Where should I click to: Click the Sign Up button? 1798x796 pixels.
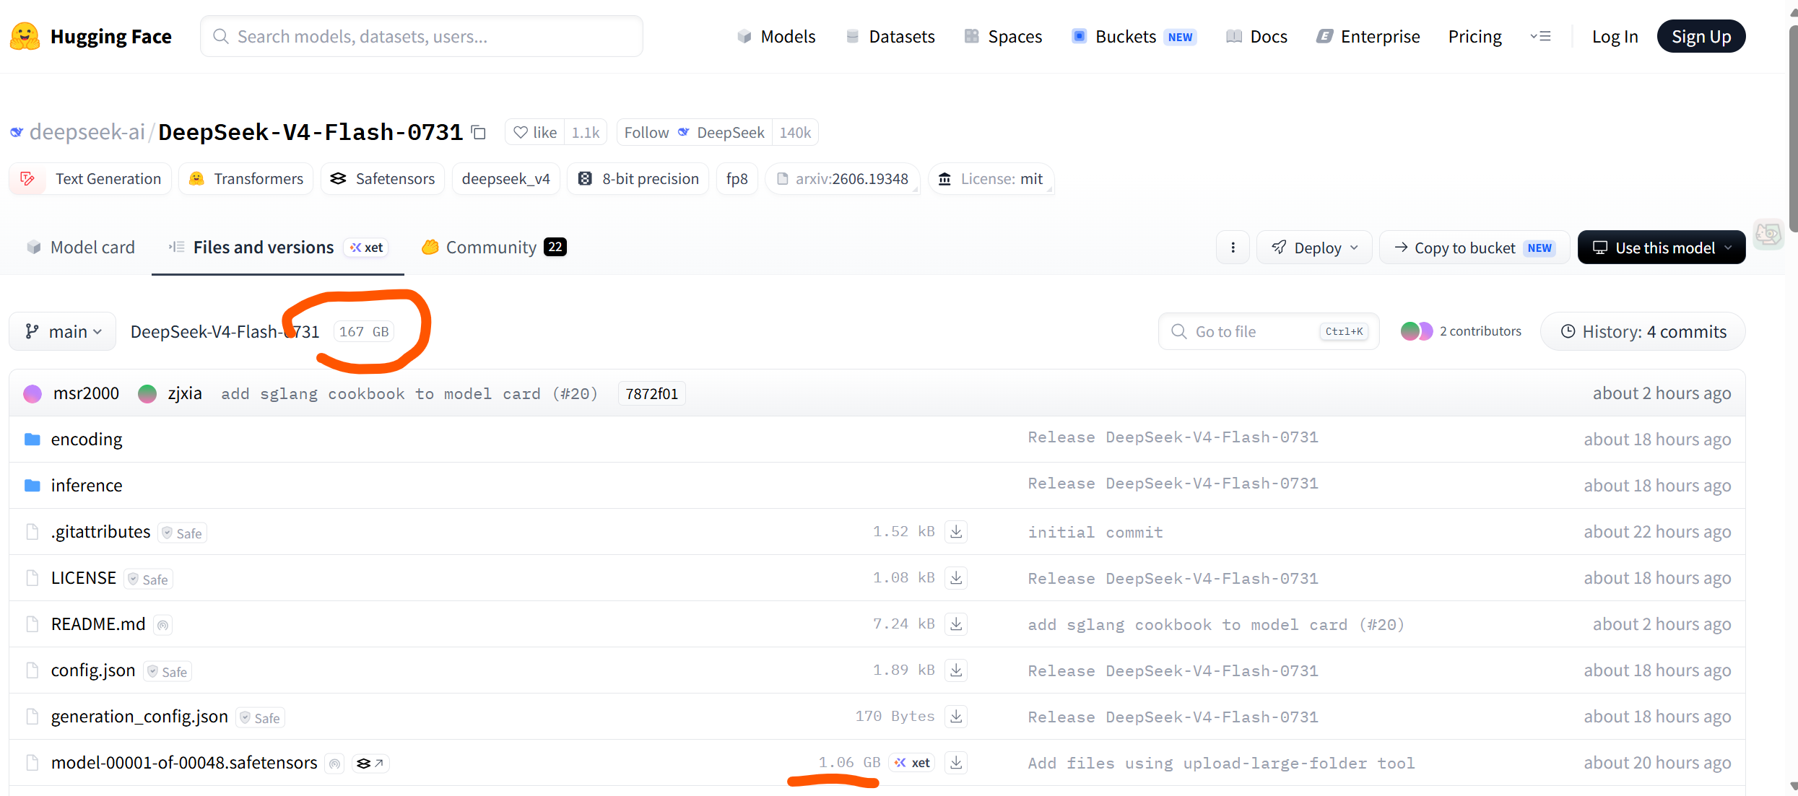(1701, 37)
